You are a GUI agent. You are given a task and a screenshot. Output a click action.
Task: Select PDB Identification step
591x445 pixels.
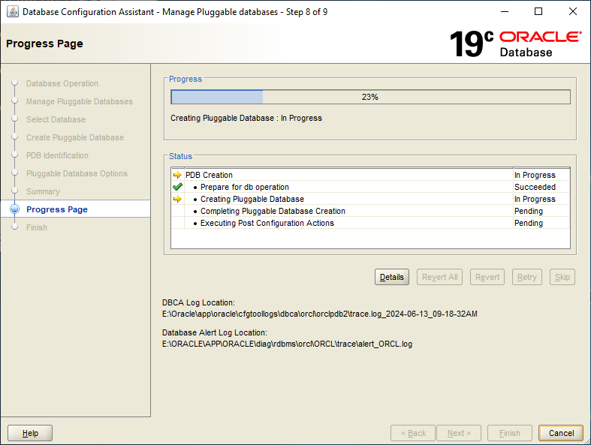pyautogui.click(x=57, y=155)
